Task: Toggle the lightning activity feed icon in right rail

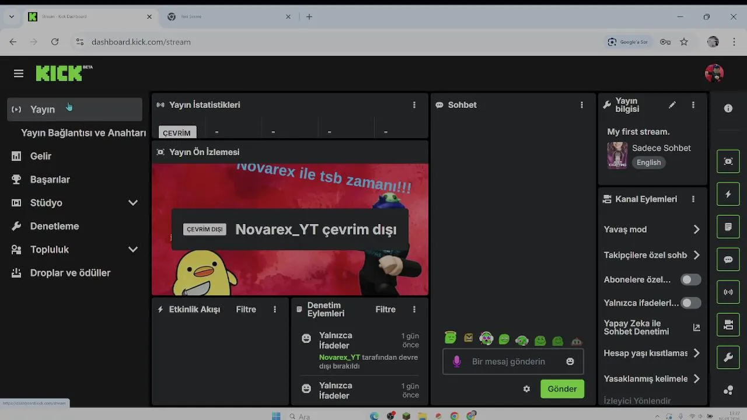Action: pos(728,194)
